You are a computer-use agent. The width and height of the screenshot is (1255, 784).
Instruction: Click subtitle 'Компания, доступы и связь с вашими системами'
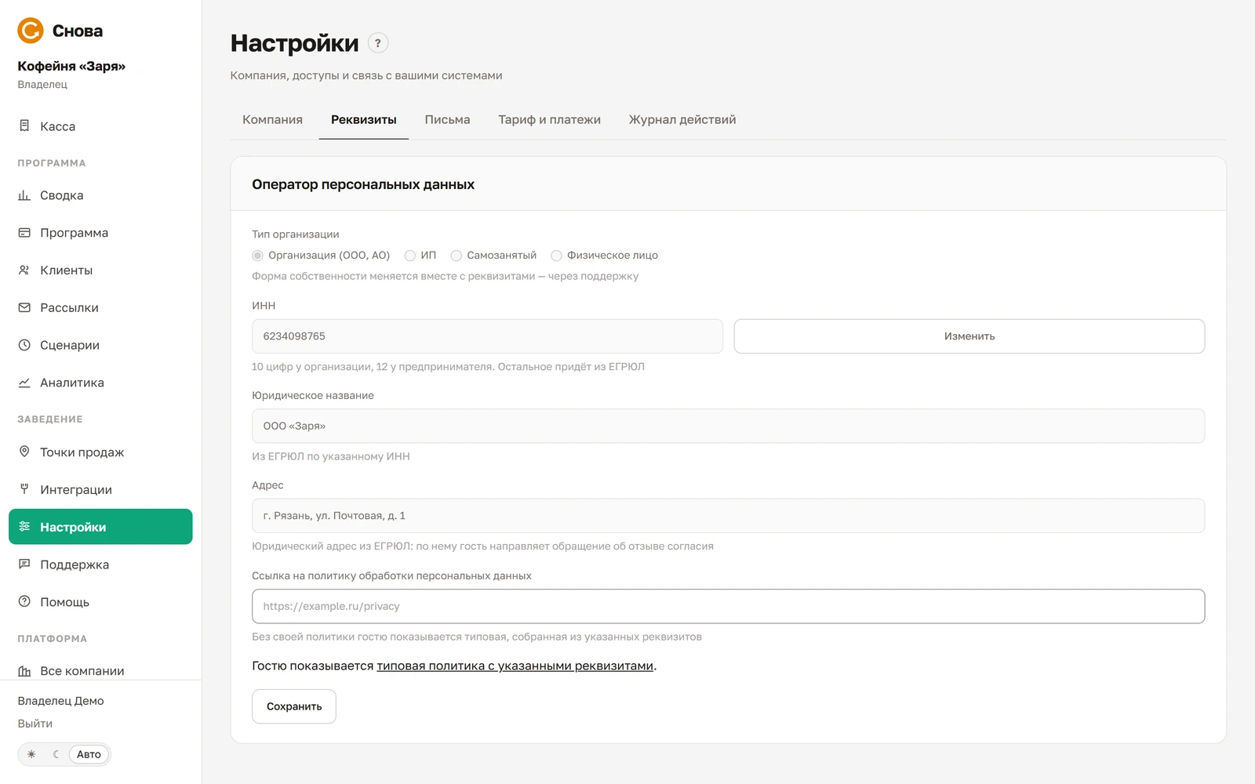click(x=366, y=75)
